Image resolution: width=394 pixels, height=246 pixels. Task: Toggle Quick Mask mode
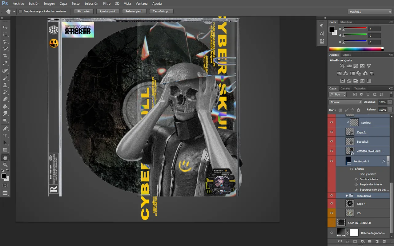point(5,185)
